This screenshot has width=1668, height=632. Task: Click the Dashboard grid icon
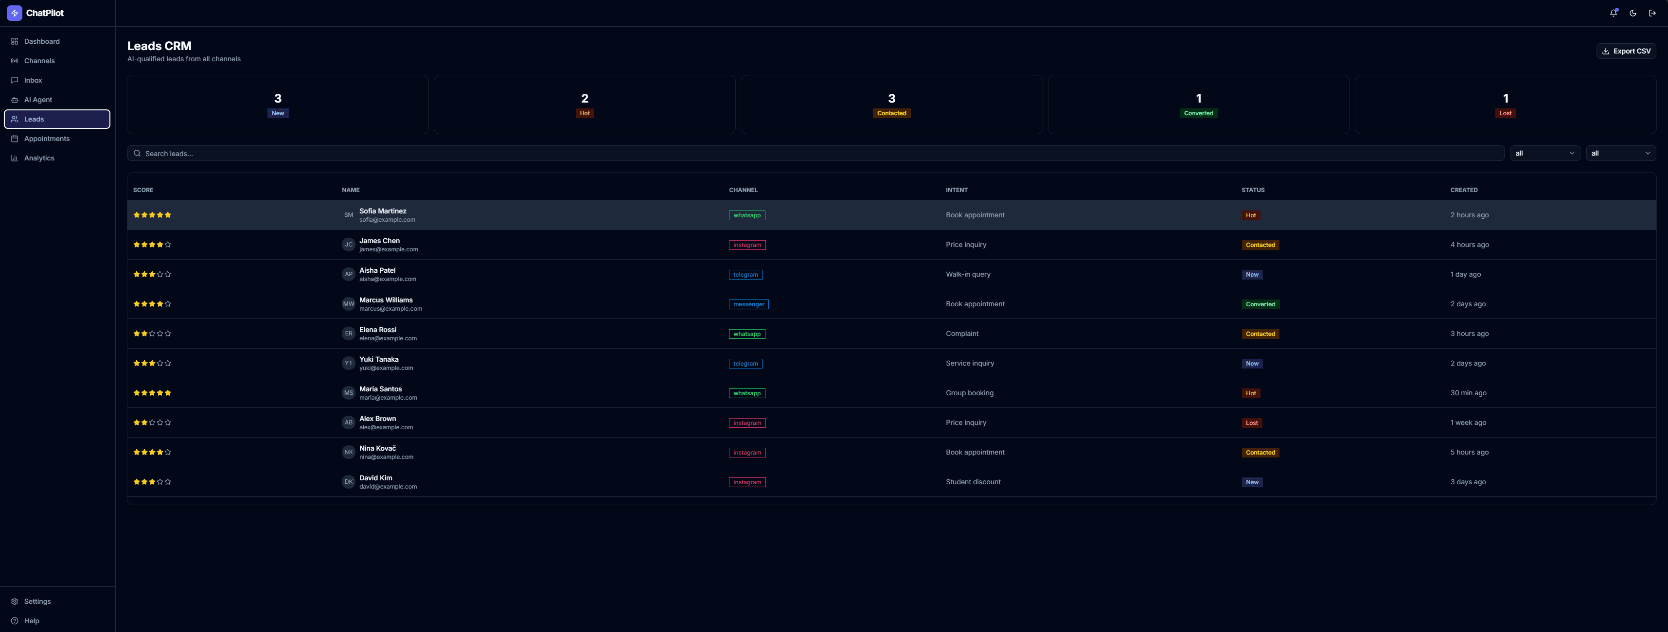[x=14, y=41]
